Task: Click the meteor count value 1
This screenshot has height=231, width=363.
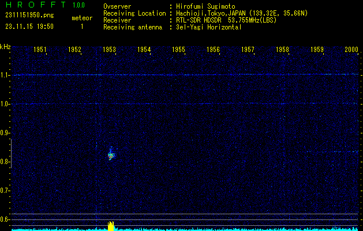Action: [81, 27]
